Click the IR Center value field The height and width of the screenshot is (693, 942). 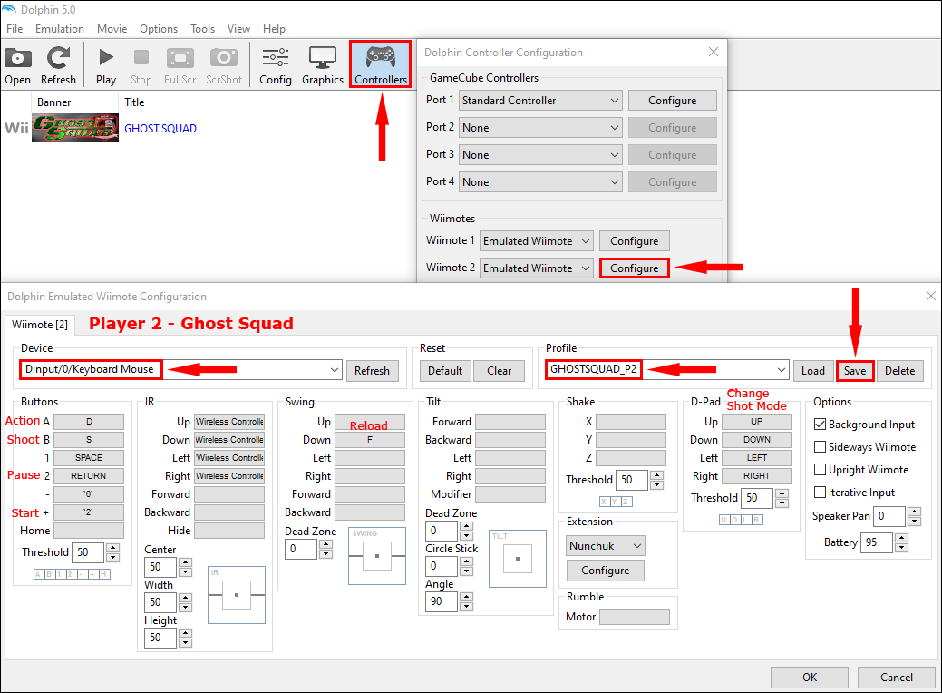click(x=160, y=567)
